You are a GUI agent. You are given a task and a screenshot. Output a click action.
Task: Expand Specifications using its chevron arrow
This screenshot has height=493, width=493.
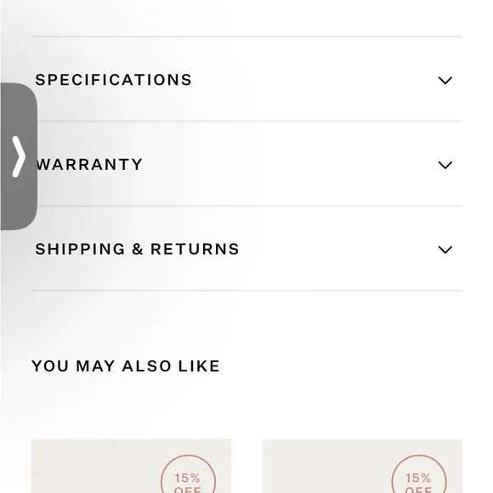(445, 80)
